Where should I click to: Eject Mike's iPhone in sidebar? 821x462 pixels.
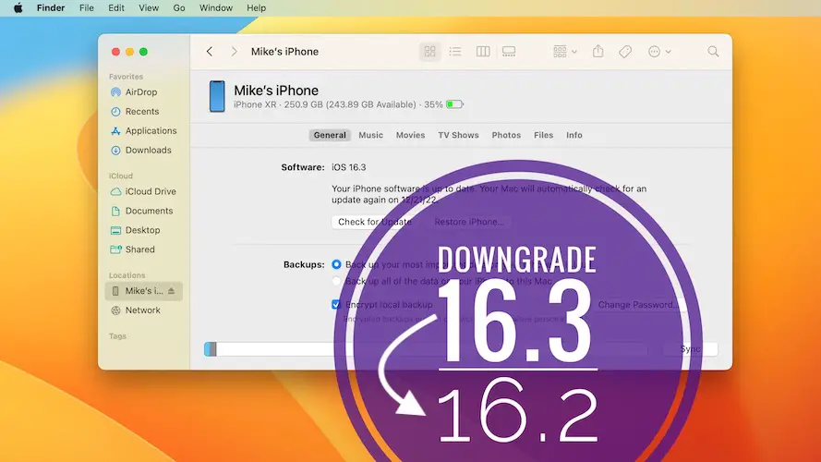tap(171, 291)
